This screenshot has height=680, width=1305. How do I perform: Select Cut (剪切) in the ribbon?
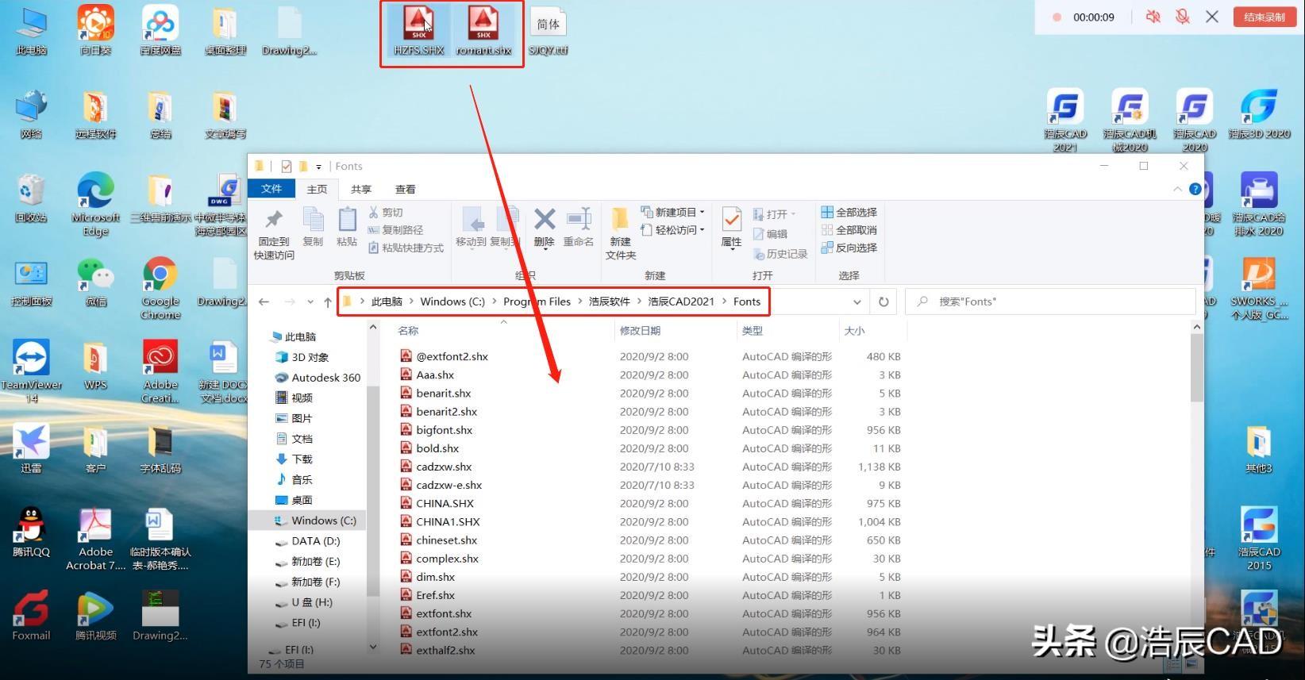click(386, 213)
